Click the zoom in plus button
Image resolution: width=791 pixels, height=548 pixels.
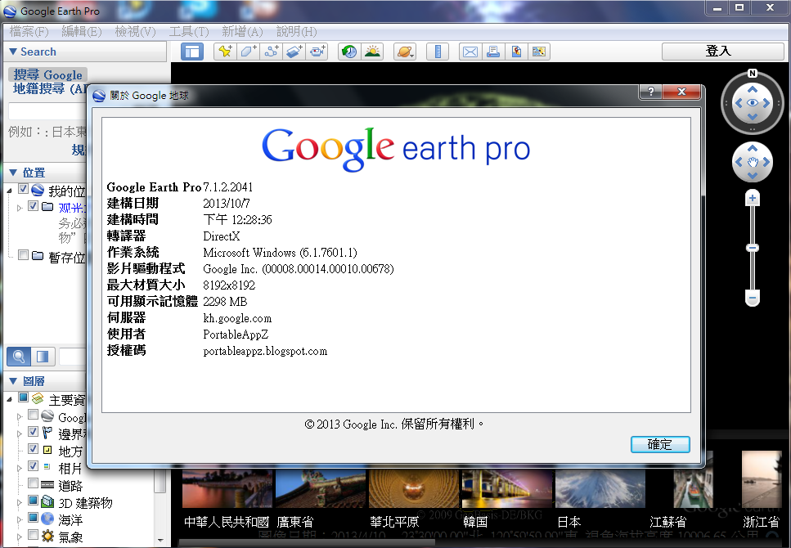pos(753,198)
